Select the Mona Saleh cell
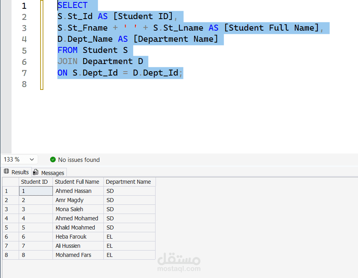This screenshot has height=278, width=358. pyautogui.click(x=78, y=209)
